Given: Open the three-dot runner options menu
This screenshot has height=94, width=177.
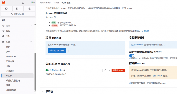Looking at the screenshot, I should click(69, 51).
